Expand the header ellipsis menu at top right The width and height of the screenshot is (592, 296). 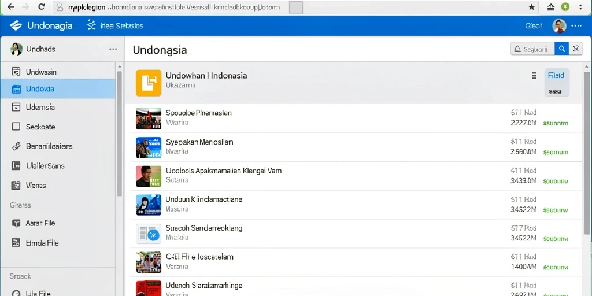[x=576, y=26]
